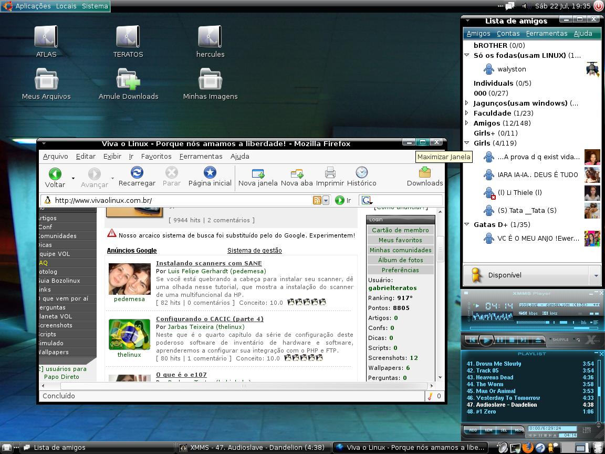
Task: Click the Imprimir printer icon
Action: click(330, 172)
